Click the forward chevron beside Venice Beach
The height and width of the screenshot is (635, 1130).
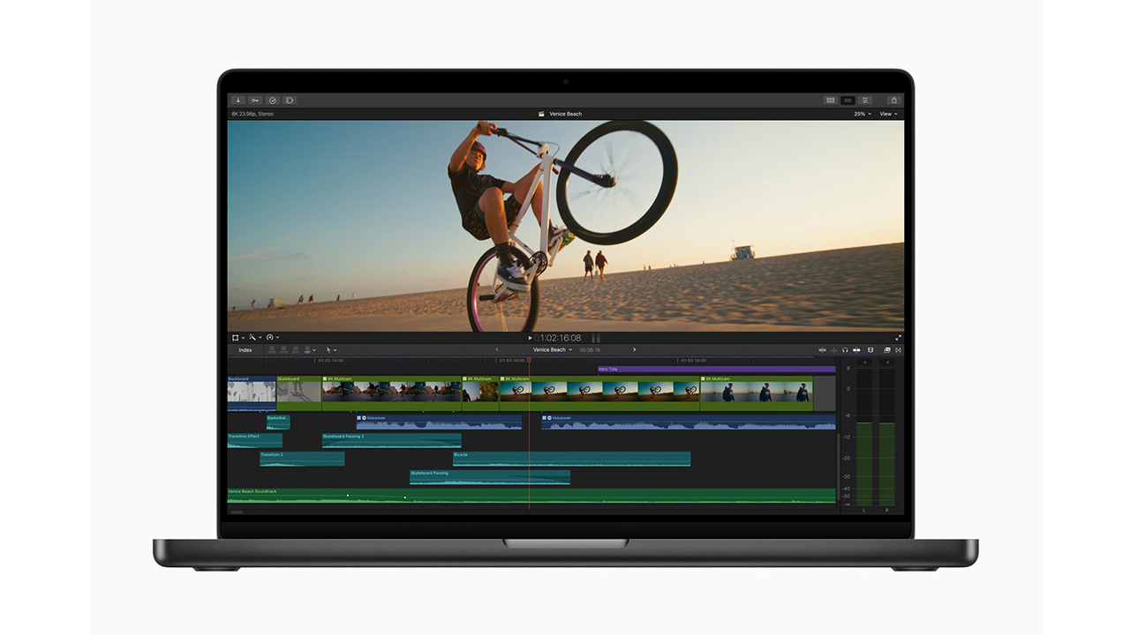pyautogui.click(x=635, y=349)
